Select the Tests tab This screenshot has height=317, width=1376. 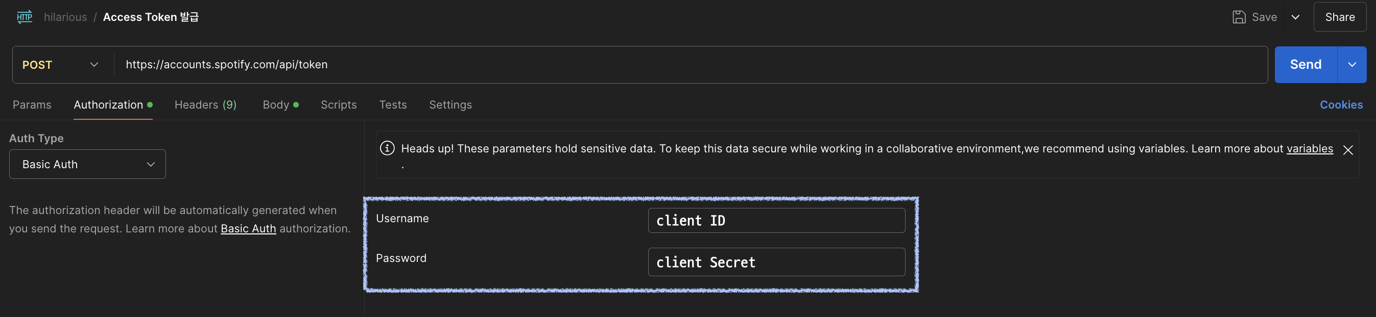(x=393, y=105)
